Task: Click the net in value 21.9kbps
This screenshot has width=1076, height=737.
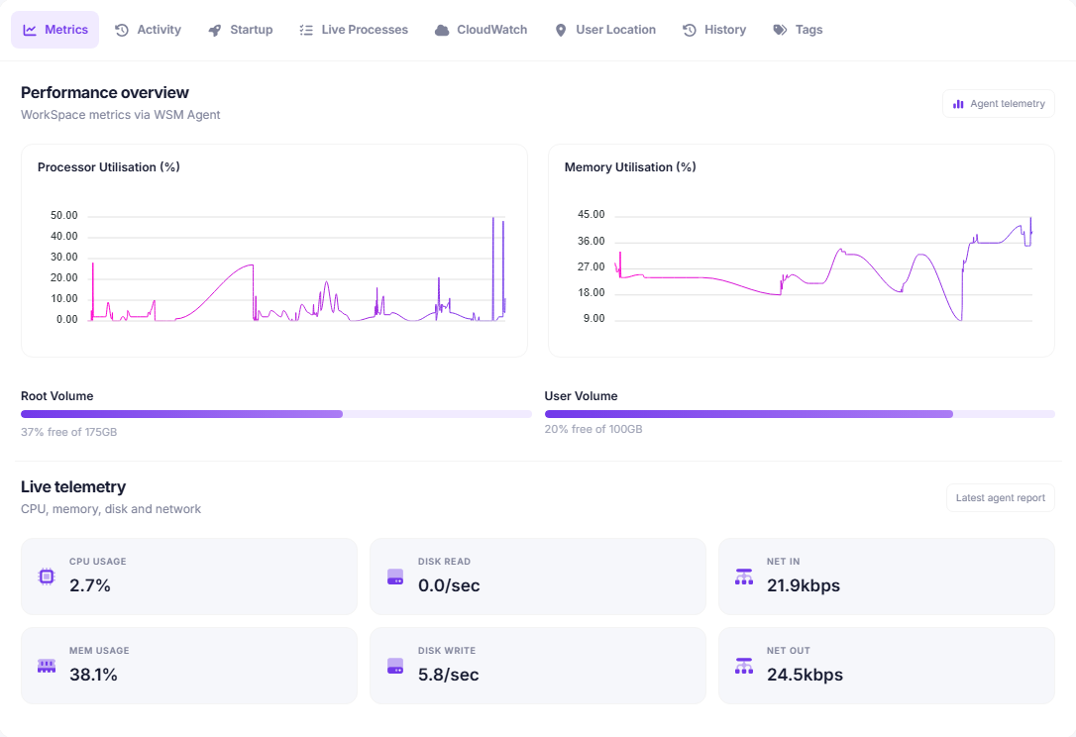Action: [804, 585]
